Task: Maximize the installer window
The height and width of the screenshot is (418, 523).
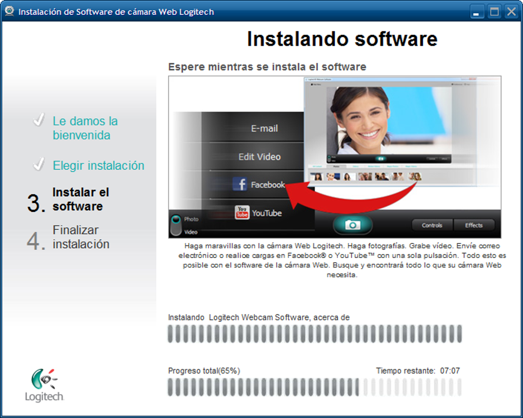Action: click(494, 12)
